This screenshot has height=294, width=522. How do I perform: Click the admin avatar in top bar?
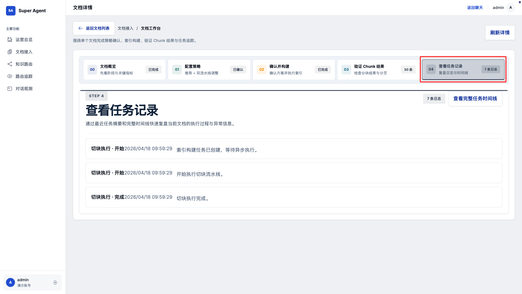[511, 8]
